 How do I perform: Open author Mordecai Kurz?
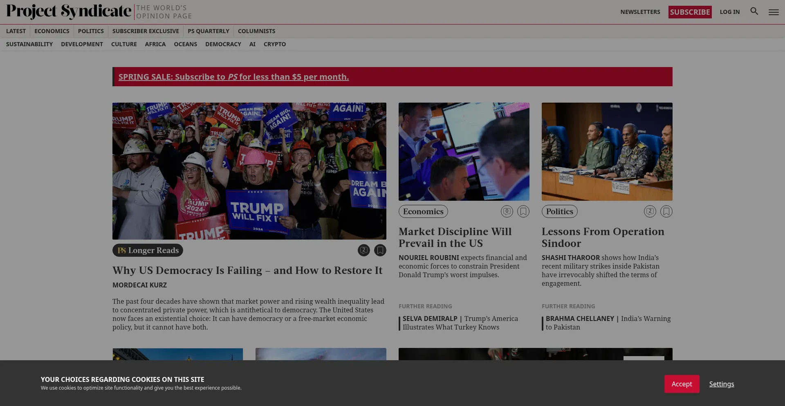(139, 285)
